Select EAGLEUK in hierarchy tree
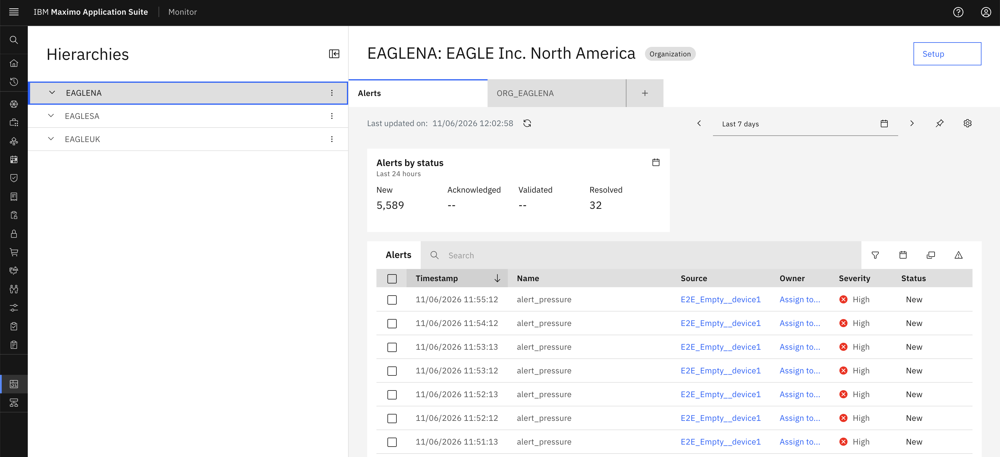Image resolution: width=1000 pixels, height=457 pixels. point(82,139)
